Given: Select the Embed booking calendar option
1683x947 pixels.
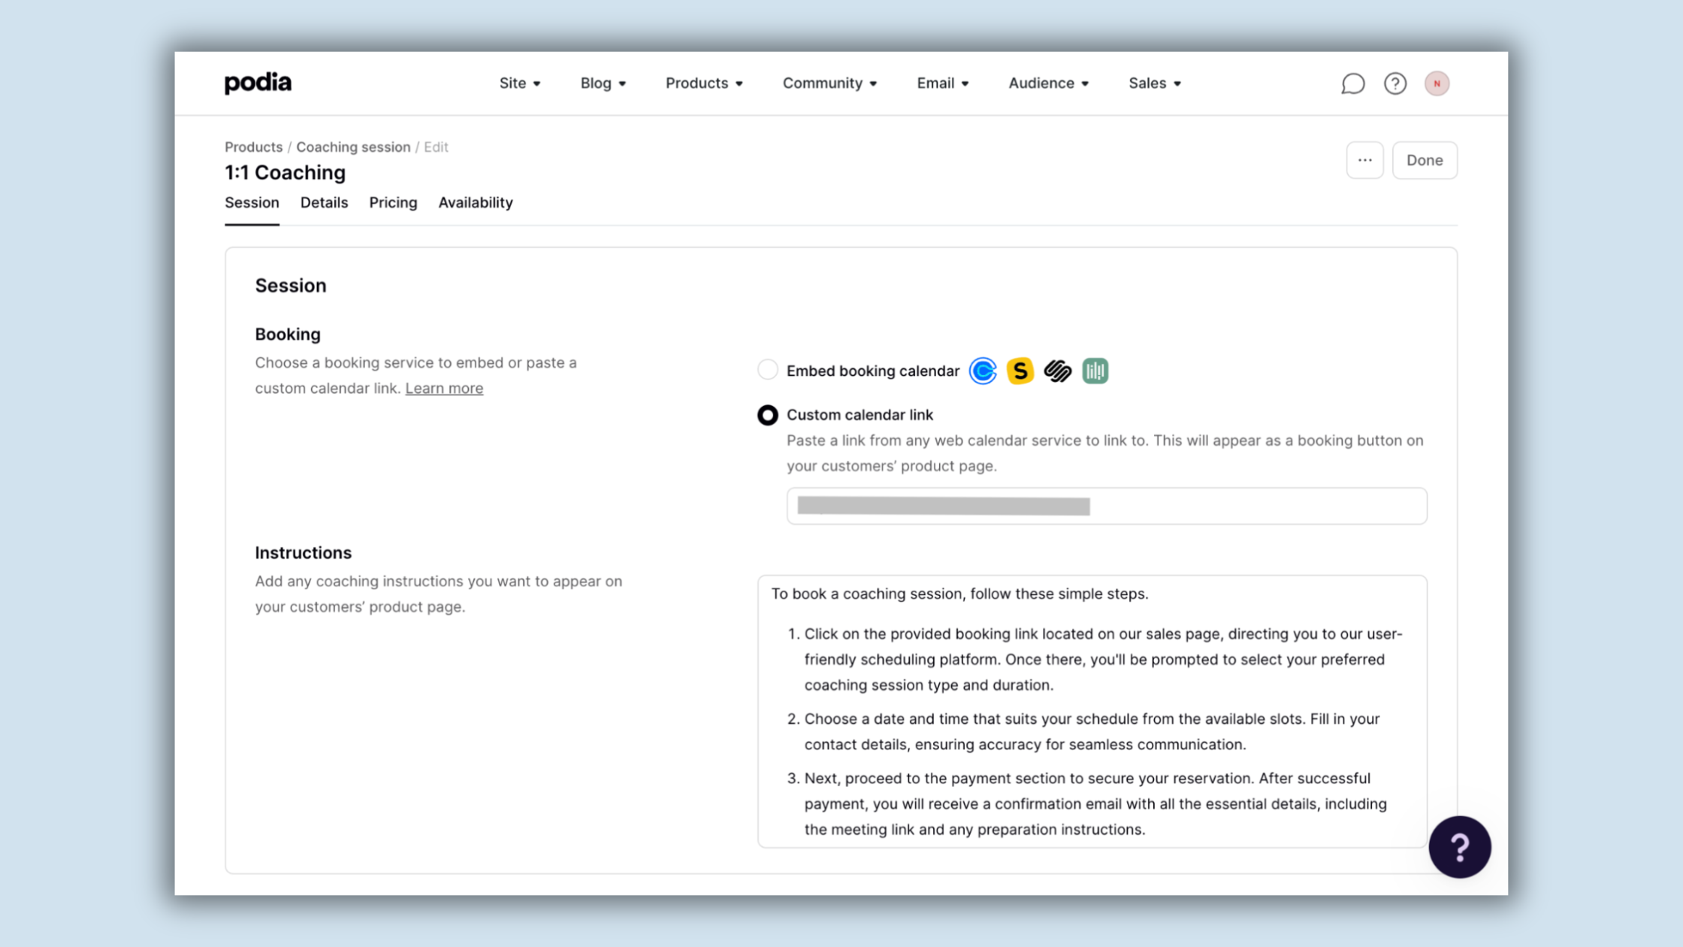Looking at the screenshot, I should tap(767, 370).
